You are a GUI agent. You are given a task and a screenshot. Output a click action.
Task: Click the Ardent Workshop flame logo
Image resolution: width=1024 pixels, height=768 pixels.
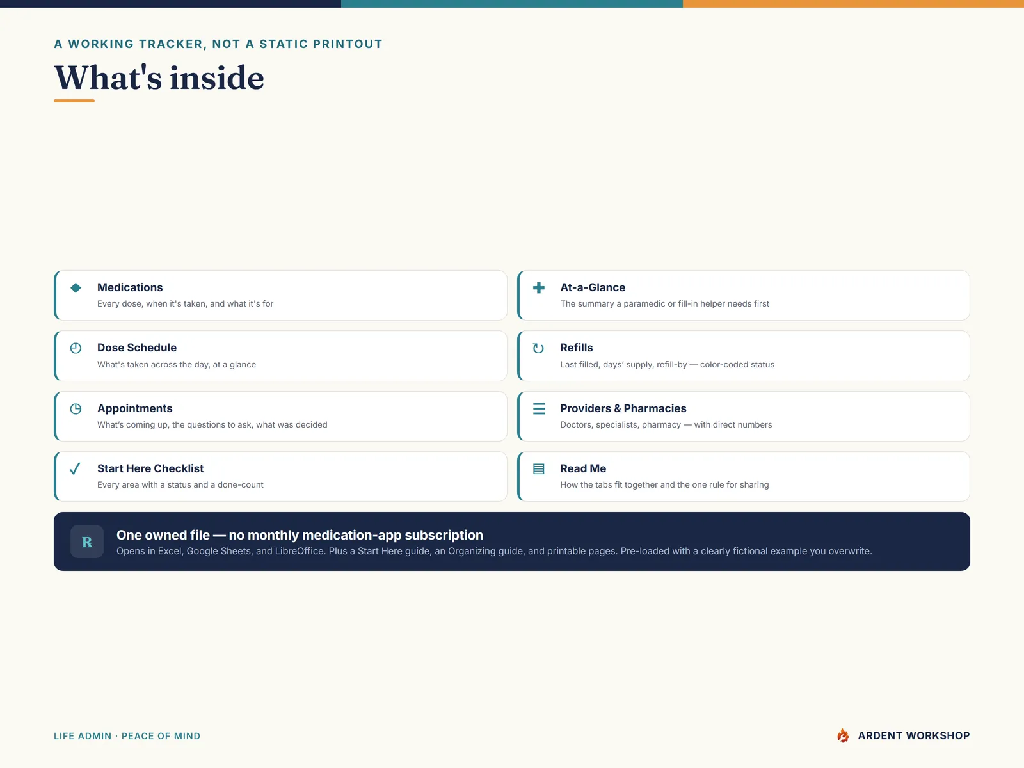tap(844, 736)
